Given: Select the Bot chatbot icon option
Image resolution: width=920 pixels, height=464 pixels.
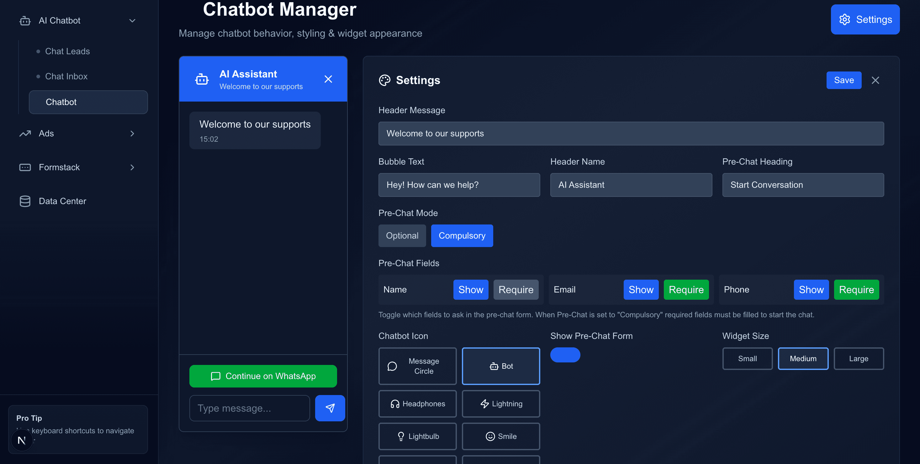Looking at the screenshot, I should click(x=501, y=366).
